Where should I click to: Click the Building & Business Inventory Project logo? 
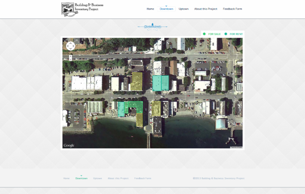click(82, 9)
